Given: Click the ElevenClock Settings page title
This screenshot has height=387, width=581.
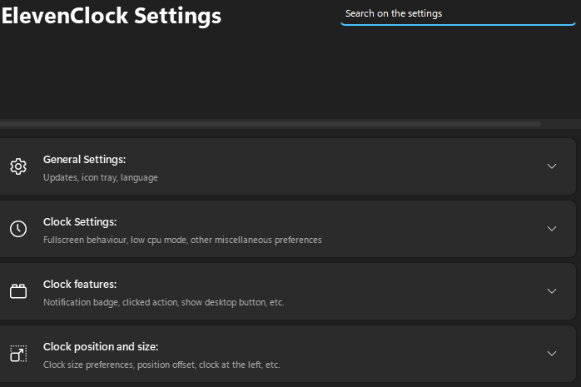Looking at the screenshot, I should click(112, 16).
